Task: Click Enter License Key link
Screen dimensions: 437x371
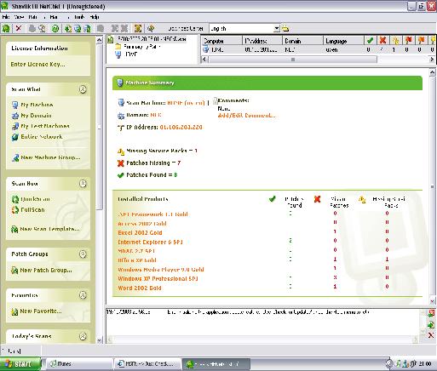Action: pos(37,65)
